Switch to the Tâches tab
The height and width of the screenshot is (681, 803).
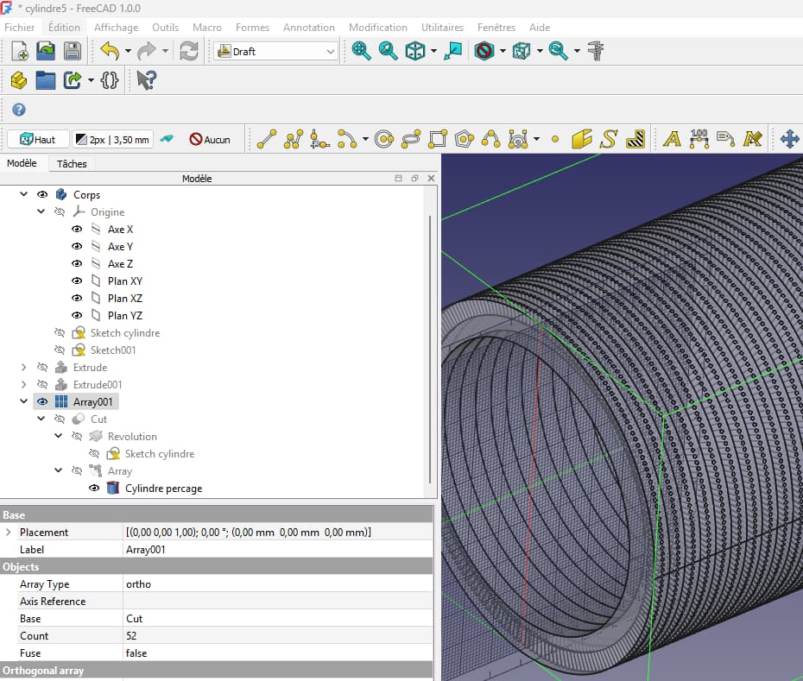[x=72, y=164]
